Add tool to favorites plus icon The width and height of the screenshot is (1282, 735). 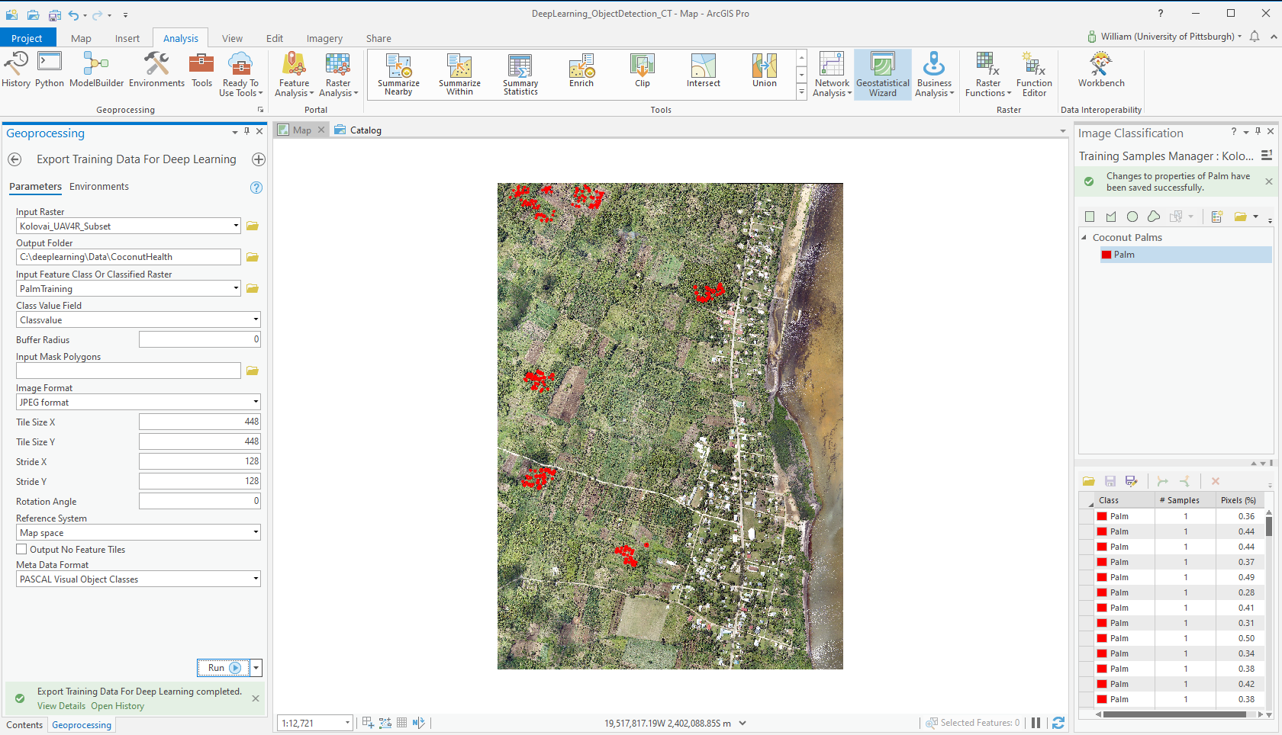(259, 159)
